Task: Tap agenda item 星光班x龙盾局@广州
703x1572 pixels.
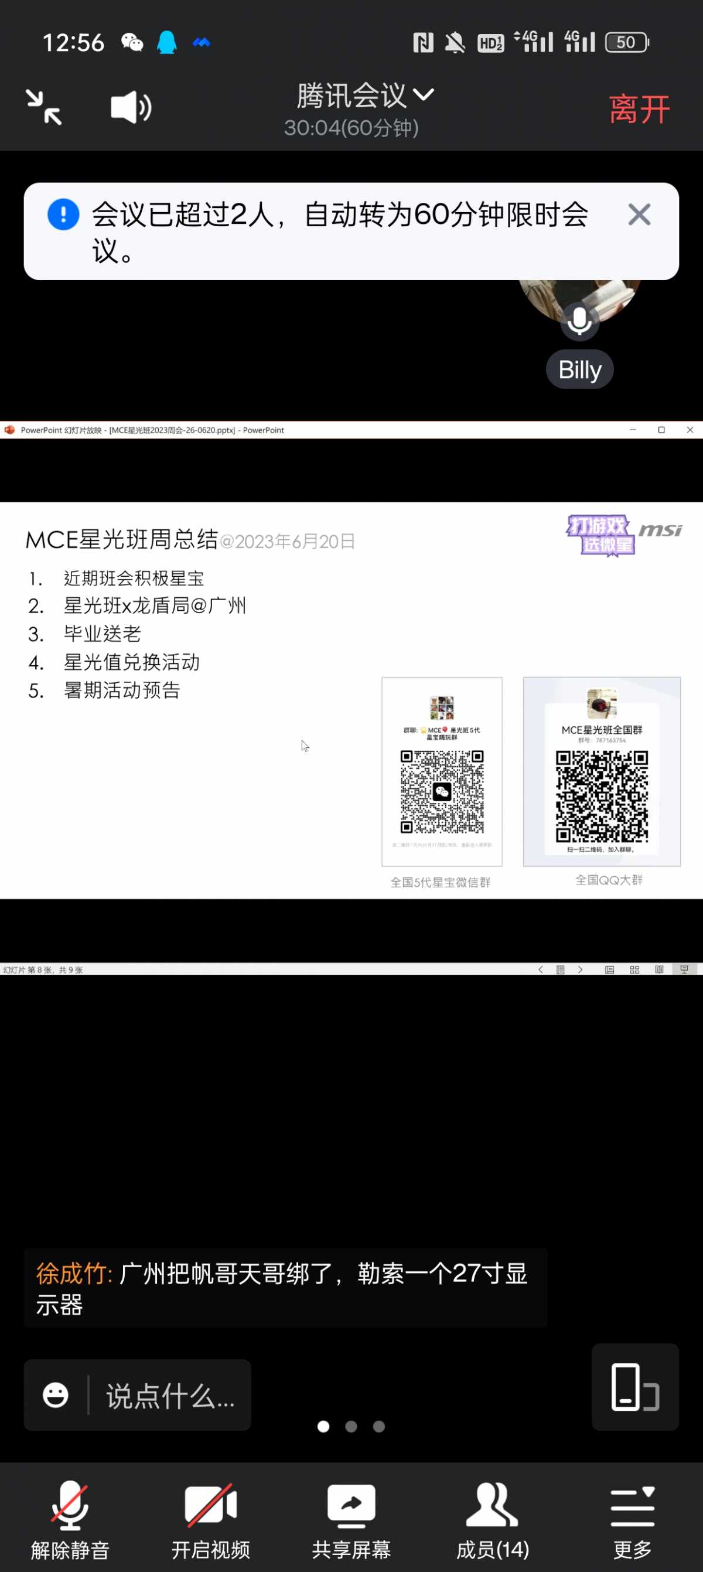Action: 155,605
